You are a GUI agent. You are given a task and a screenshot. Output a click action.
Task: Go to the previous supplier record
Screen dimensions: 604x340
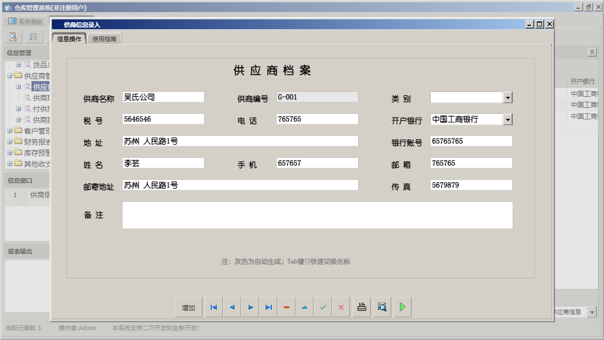(232, 308)
